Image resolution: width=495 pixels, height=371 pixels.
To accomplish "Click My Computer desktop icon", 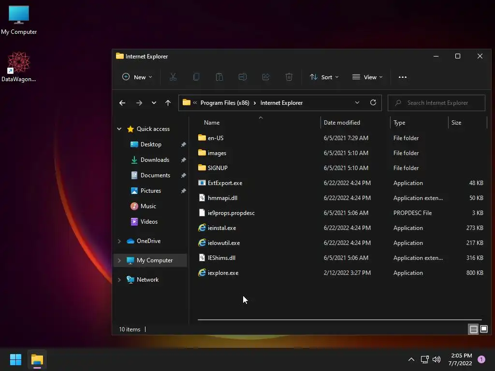I will [x=19, y=20].
